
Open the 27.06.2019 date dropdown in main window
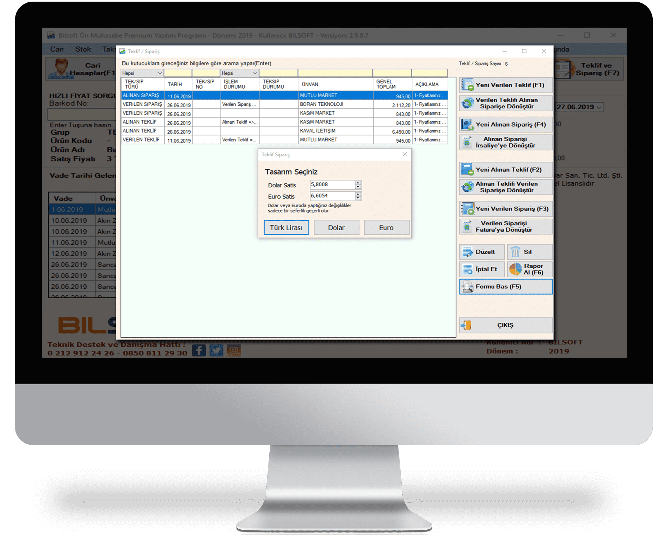[599, 107]
